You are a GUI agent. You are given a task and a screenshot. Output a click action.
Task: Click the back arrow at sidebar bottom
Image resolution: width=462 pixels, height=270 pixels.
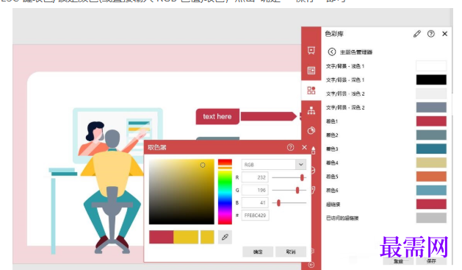(311, 265)
